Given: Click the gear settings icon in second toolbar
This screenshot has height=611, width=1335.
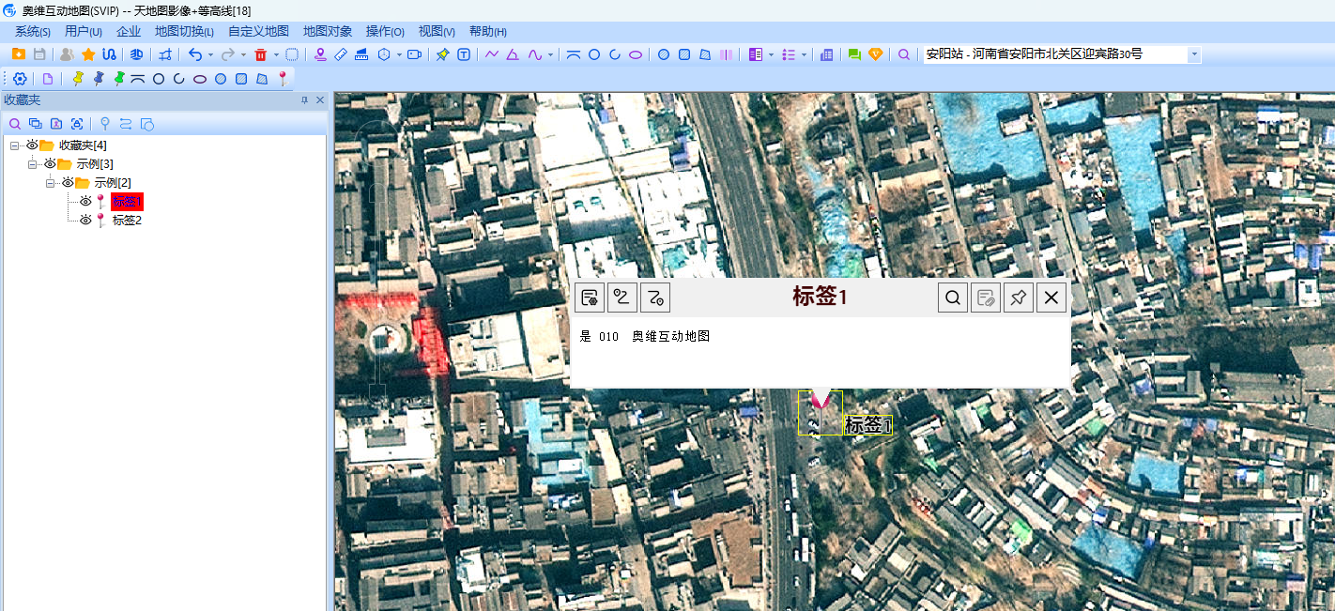Looking at the screenshot, I should 20,79.
